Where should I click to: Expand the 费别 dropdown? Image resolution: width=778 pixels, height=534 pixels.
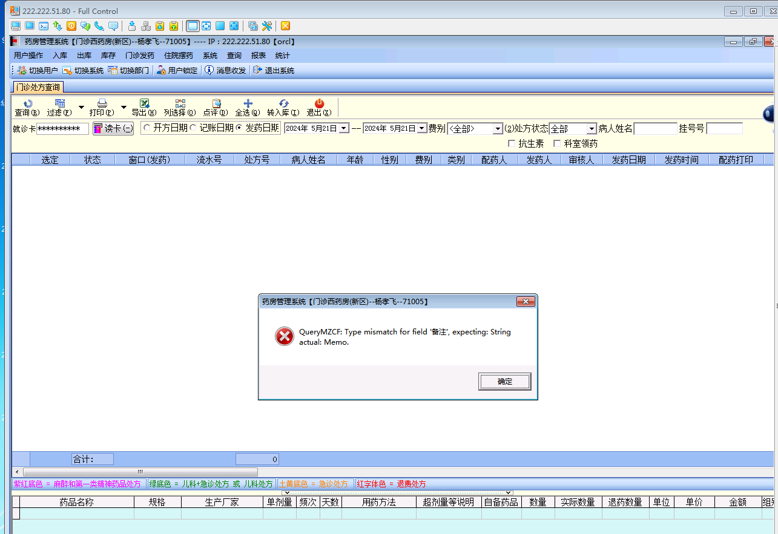point(498,129)
